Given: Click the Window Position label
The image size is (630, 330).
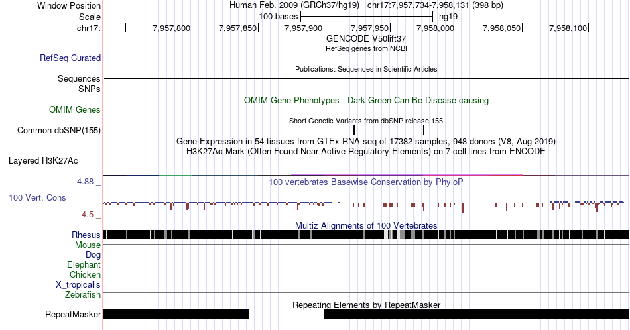Looking at the screenshot, I should tap(69, 5).
